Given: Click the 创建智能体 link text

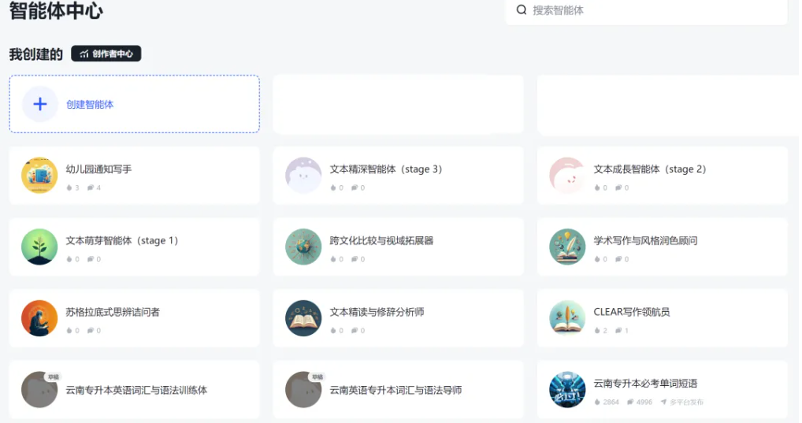Looking at the screenshot, I should coord(90,104).
